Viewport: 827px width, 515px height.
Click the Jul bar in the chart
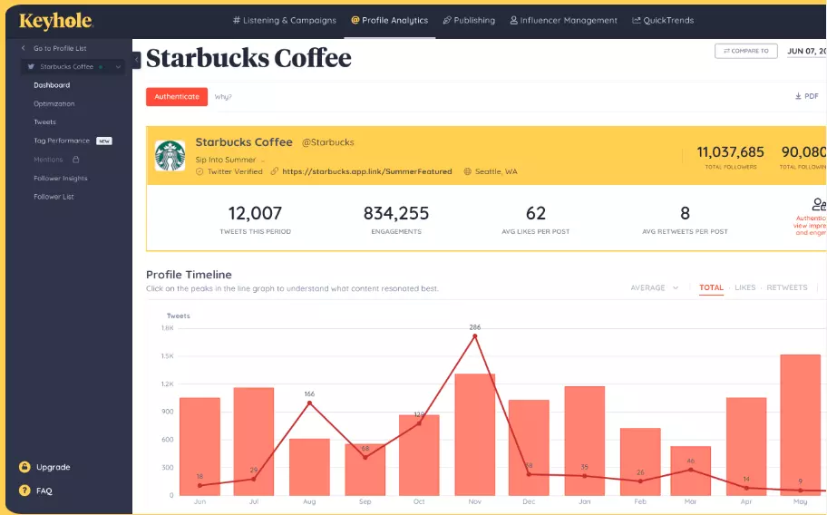click(x=254, y=442)
